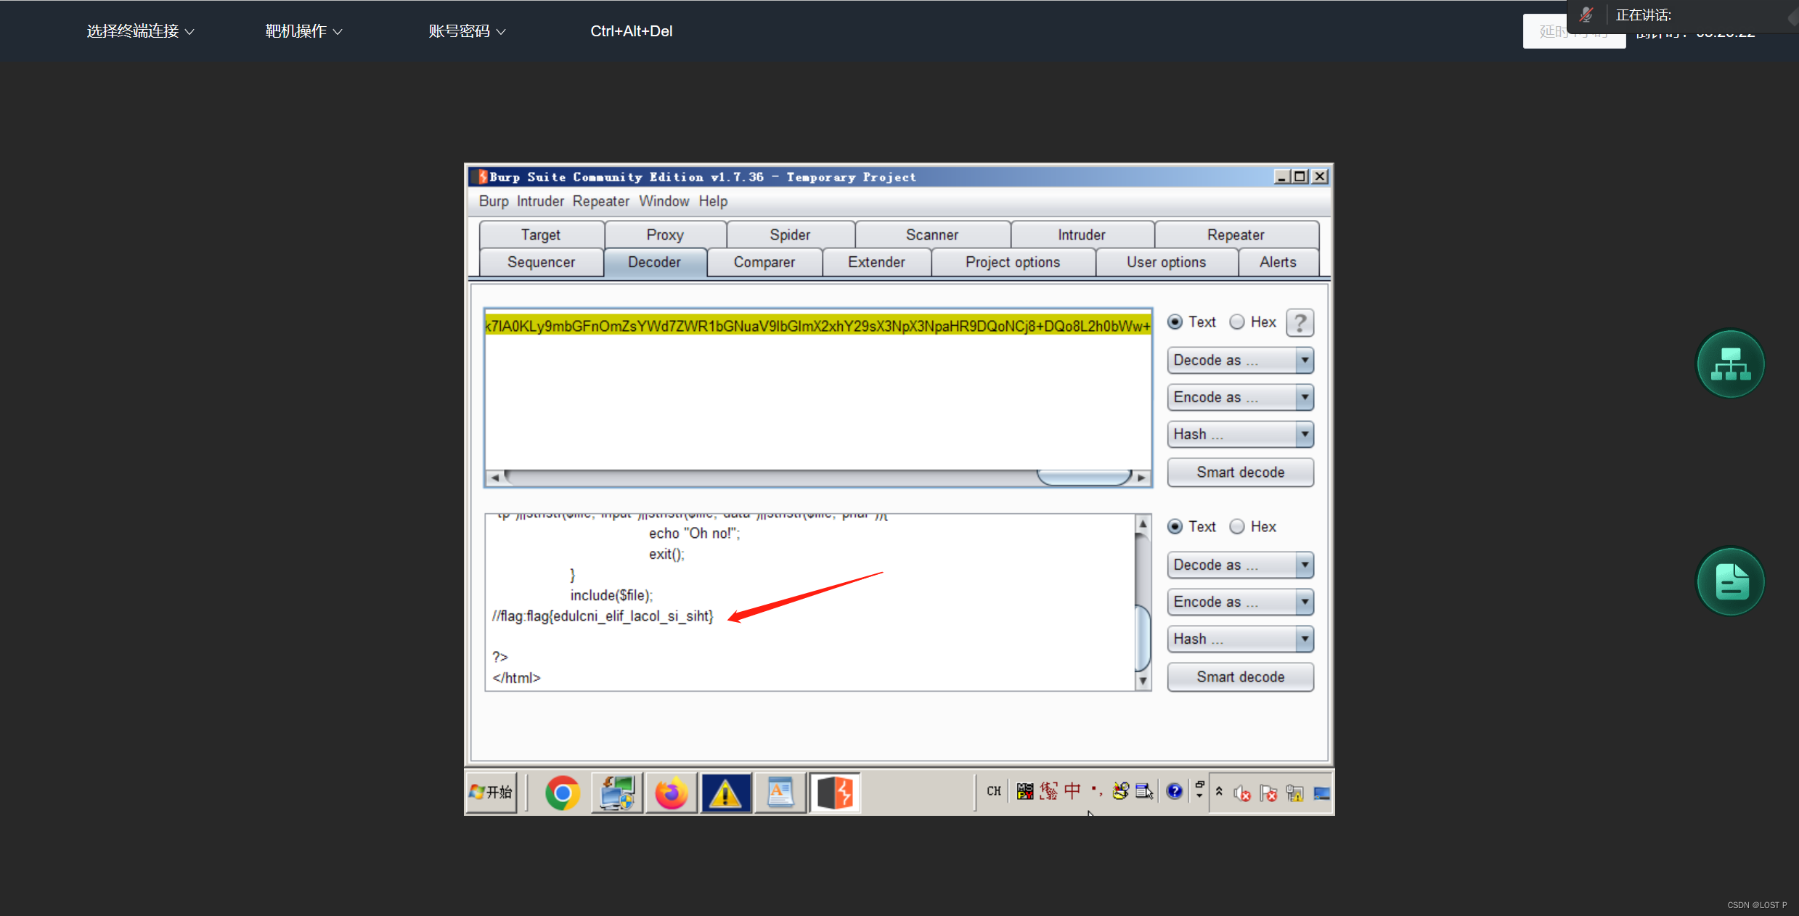
Task: Click the Burp Suite title bar logo
Action: (x=481, y=176)
